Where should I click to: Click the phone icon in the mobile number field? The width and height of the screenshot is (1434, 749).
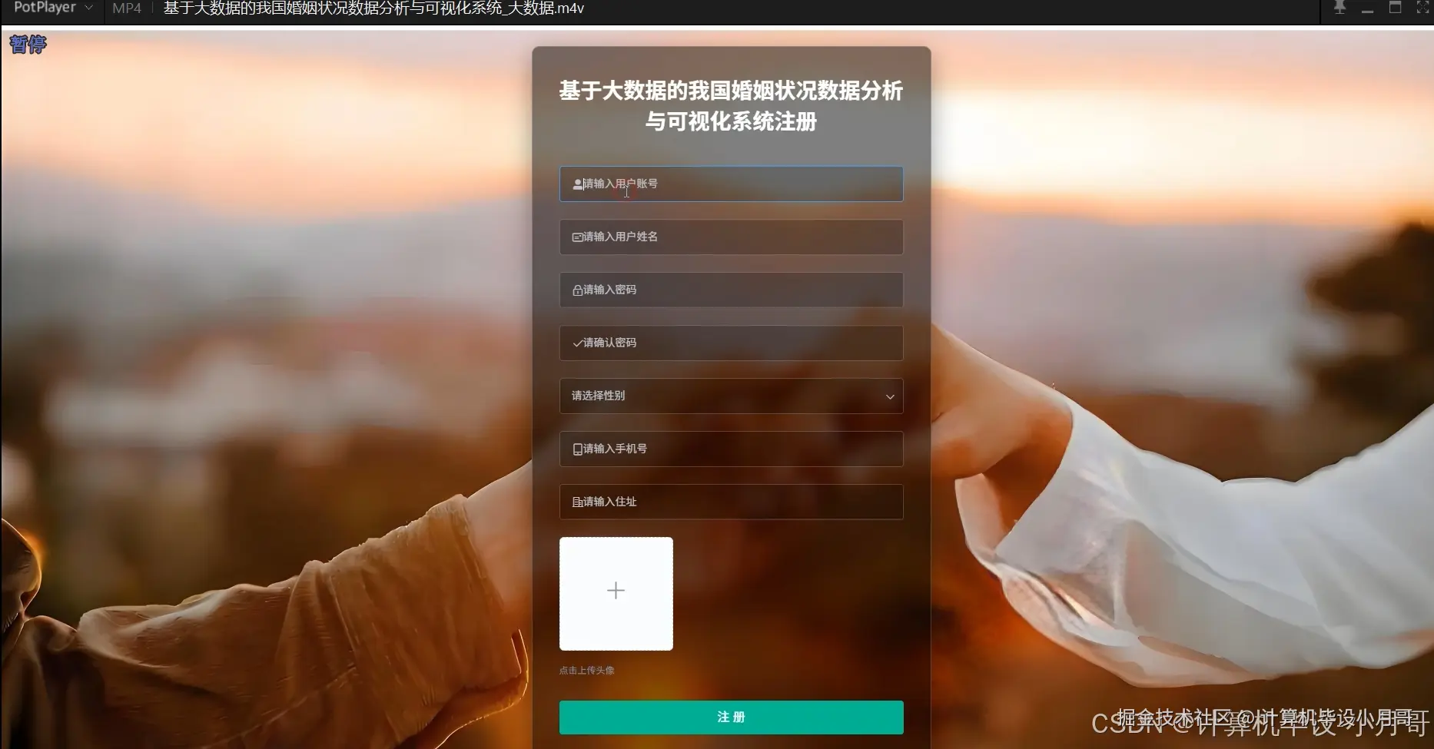click(x=577, y=449)
